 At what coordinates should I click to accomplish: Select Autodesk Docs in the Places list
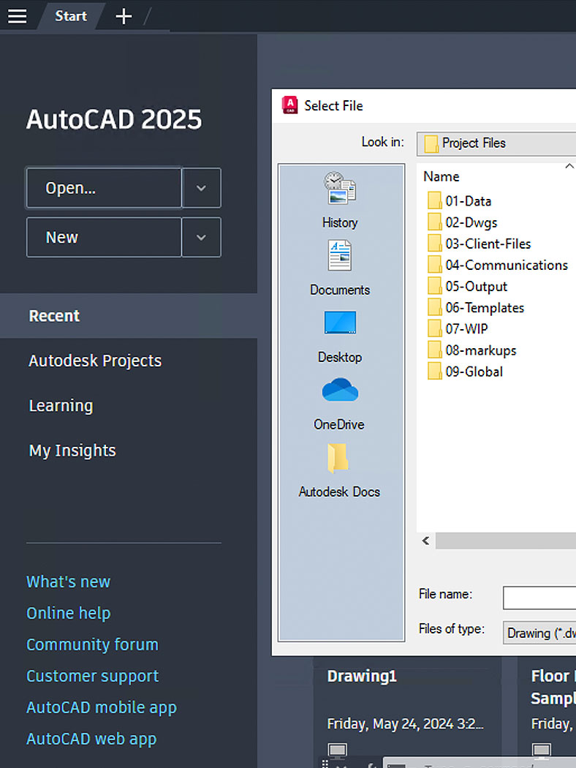click(339, 471)
